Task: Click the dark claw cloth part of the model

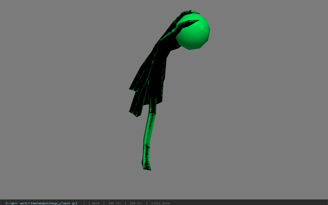Action: [151, 74]
